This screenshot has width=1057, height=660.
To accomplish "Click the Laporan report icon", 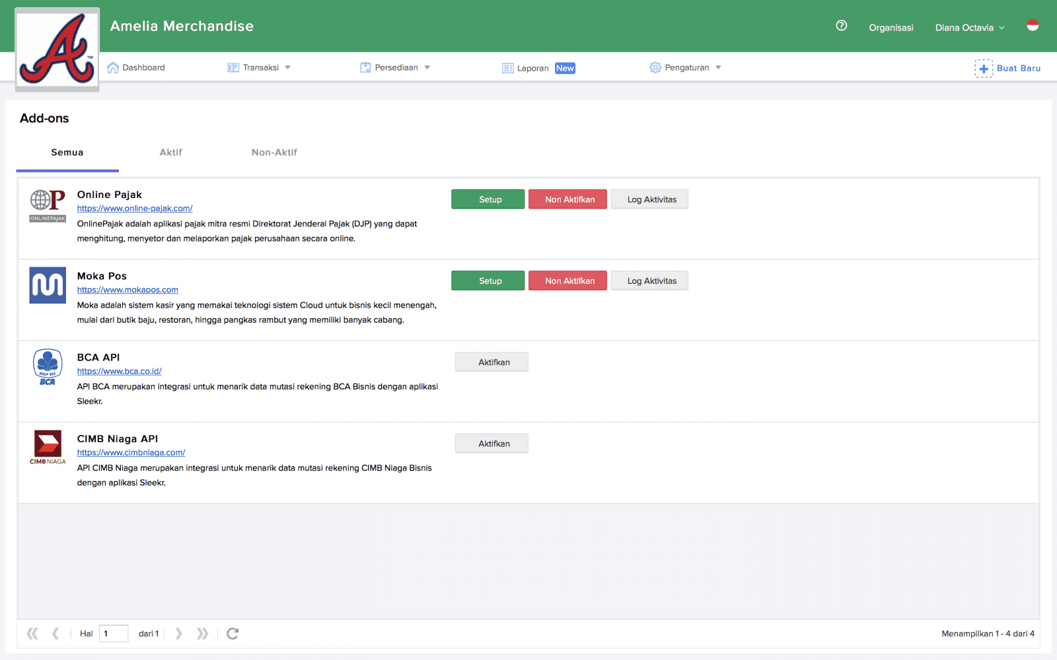I will [508, 68].
